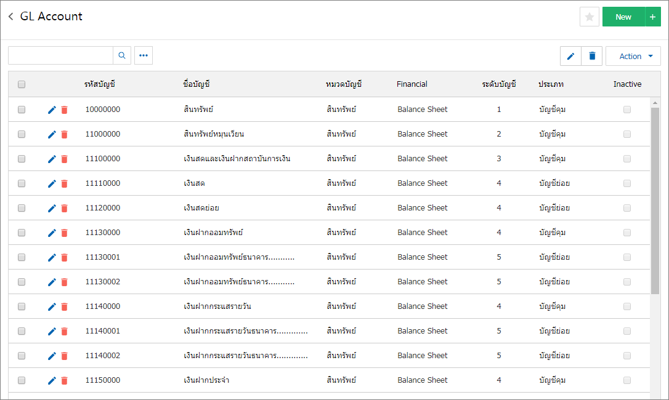Edit account 11150000 with pencil icon
The width and height of the screenshot is (669, 400).
point(52,381)
